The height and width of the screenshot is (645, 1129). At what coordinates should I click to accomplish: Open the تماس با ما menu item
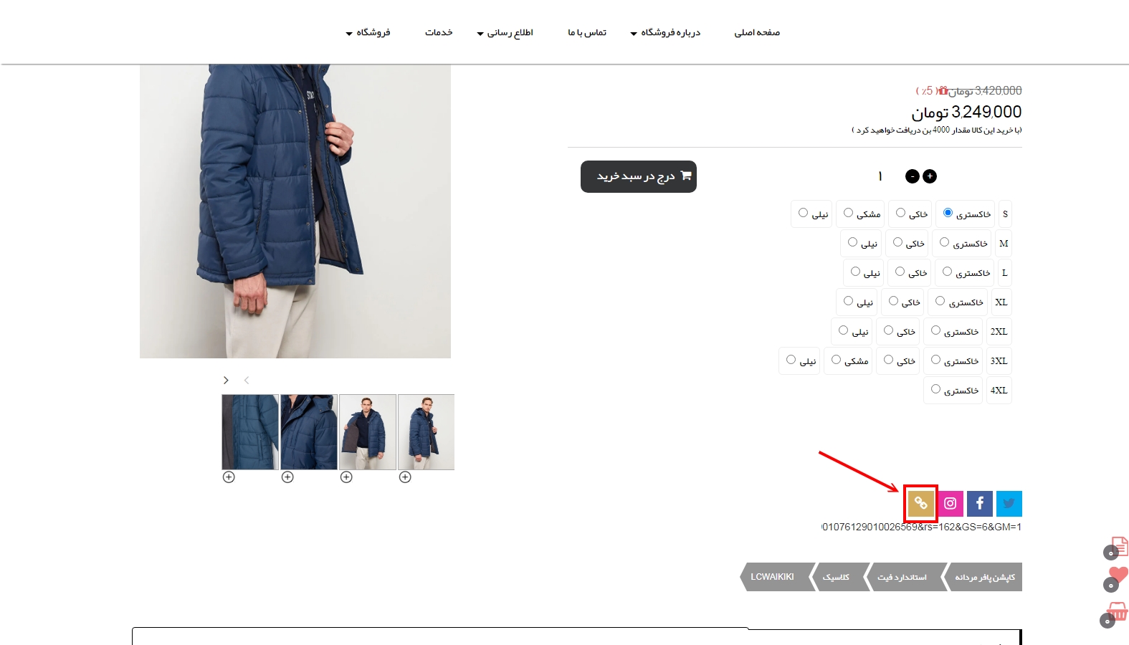pyautogui.click(x=587, y=32)
